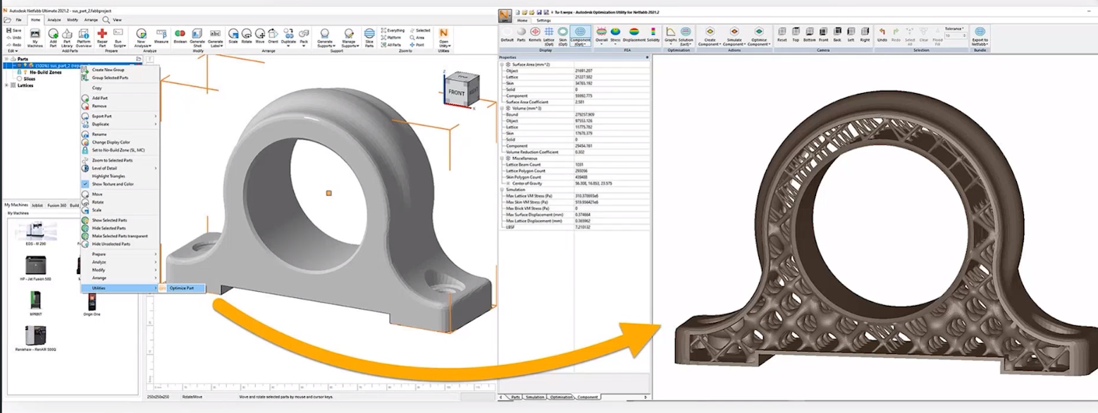1098x413 pixels.
Task: Select the Measure tool
Action: [x=161, y=37]
